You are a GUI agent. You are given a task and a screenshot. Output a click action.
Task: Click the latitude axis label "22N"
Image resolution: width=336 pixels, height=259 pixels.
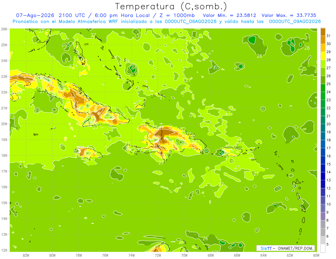coord(4,92)
